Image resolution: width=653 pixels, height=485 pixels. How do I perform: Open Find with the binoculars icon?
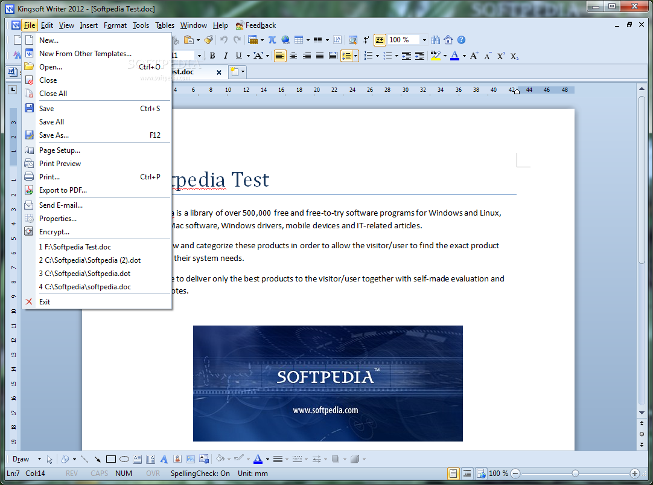coord(435,40)
